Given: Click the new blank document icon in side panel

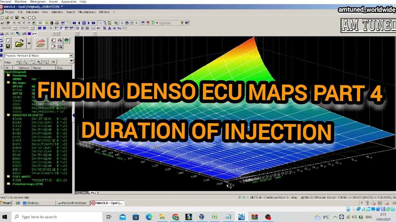Looking at the screenshot, I should pyautogui.click(x=8, y=40).
